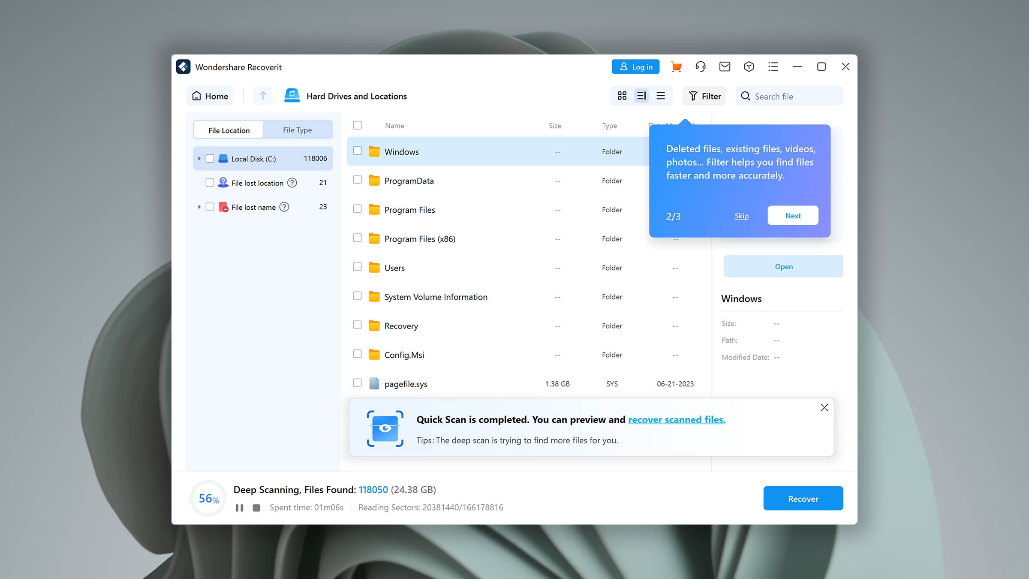The width and height of the screenshot is (1029, 579).
Task: Click the Wondershare Recoverit logo
Action: coord(183,67)
